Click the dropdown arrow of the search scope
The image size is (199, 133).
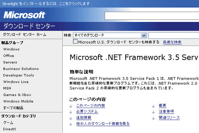tap(144, 35)
